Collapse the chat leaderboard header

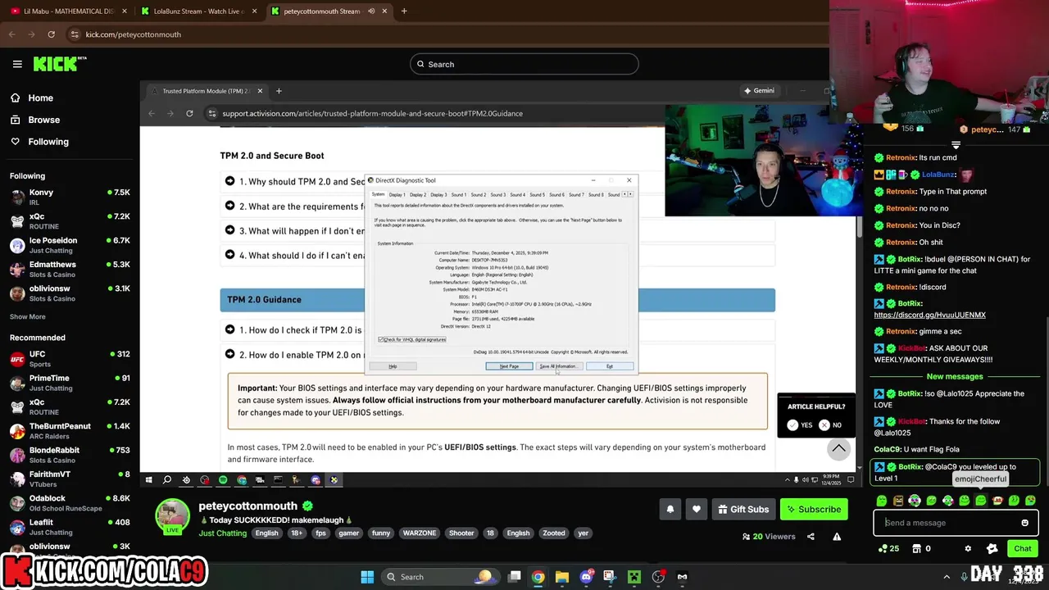956,145
